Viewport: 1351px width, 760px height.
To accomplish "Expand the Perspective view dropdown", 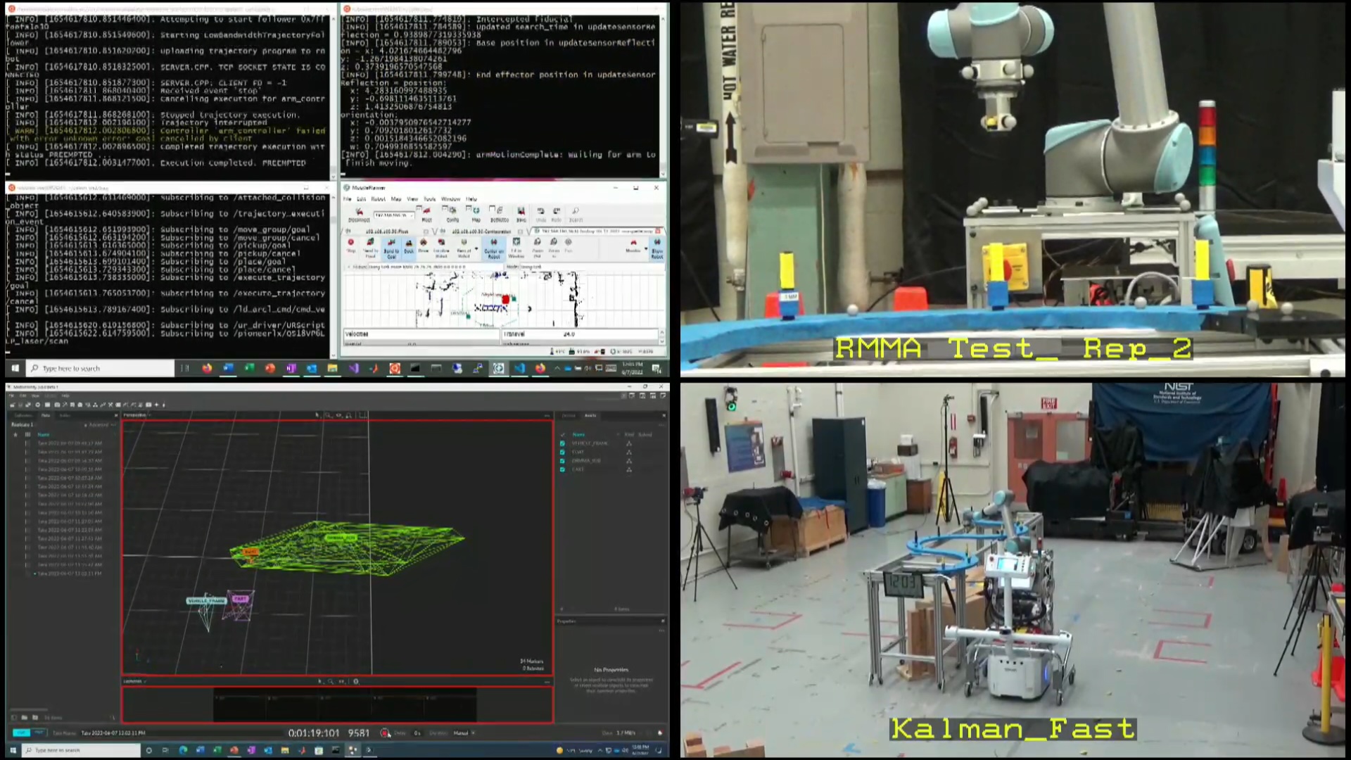I will 136,415.
